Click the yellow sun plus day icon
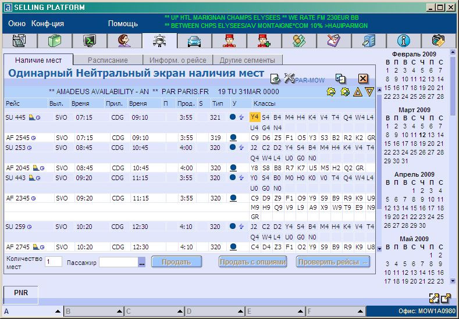Screen dimensions: 459x319 tap(345, 92)
